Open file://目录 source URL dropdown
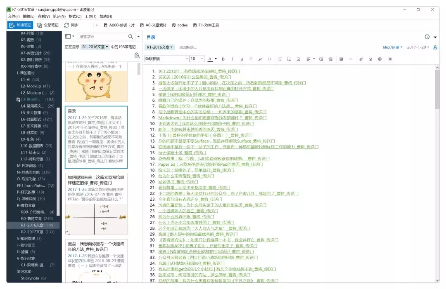 coord(392,47)
